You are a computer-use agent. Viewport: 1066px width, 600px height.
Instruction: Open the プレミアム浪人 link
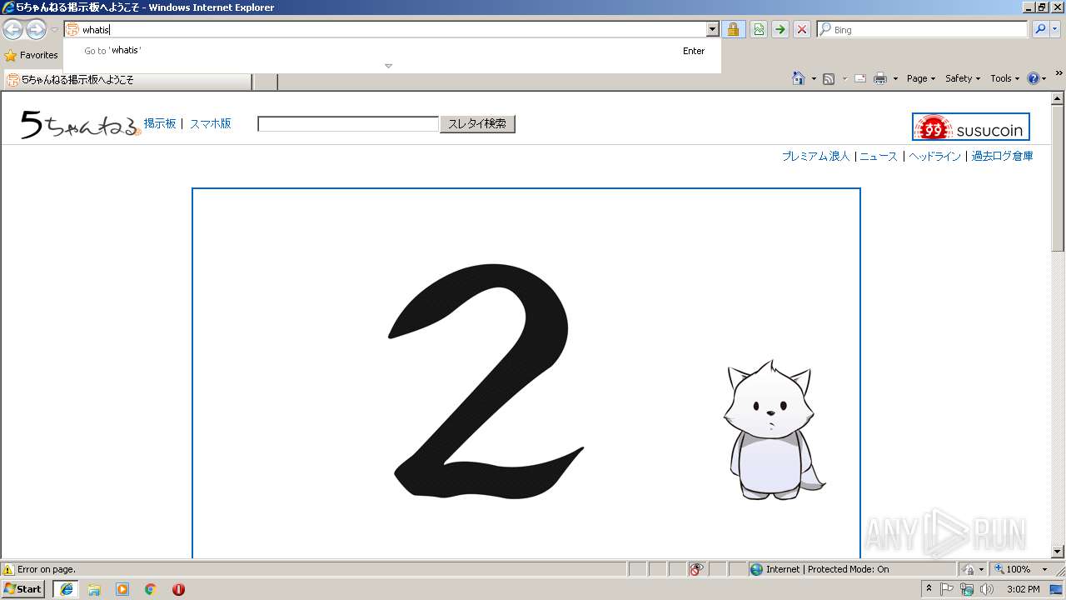coord(815,156)
